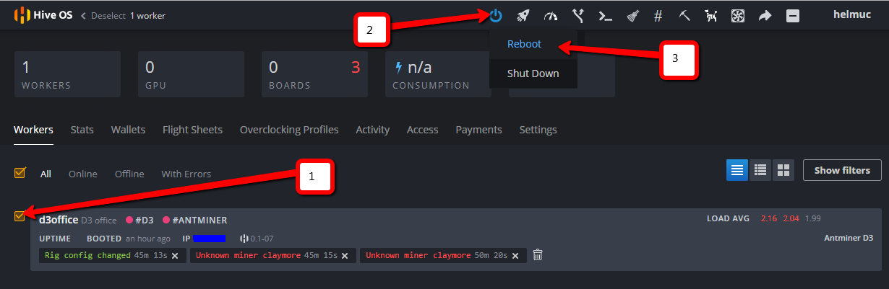This screenshot has width=889, height=289.
Task: Go to the Overclocking Profiles tab
Action: [x=289, y=130]
